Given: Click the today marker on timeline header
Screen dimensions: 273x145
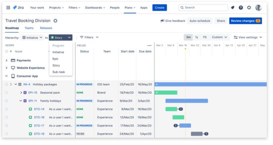Looking at the screenshot, I should [x=186, y=49].
